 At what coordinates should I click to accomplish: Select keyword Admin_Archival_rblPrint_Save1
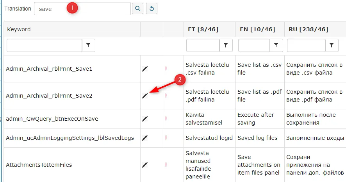coord(49,69)
